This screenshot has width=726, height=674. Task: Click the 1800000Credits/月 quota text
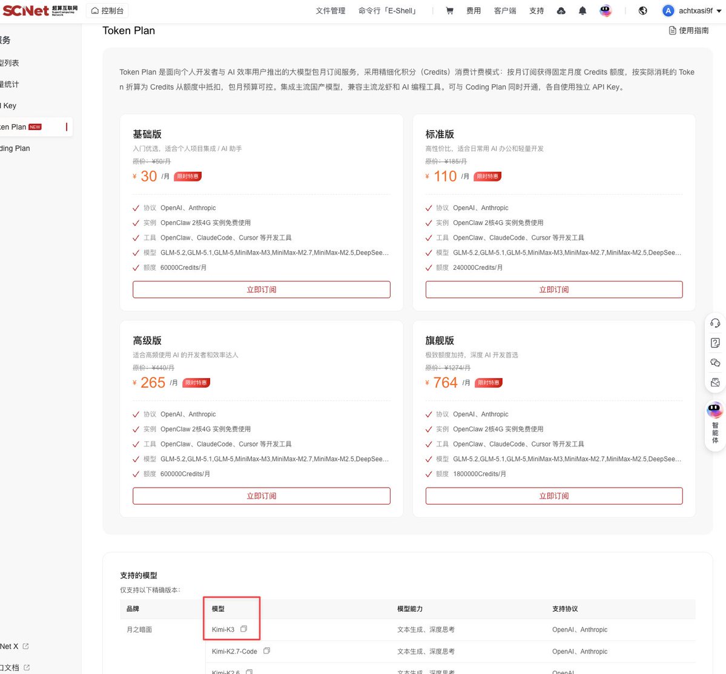[x=479, y=474]
